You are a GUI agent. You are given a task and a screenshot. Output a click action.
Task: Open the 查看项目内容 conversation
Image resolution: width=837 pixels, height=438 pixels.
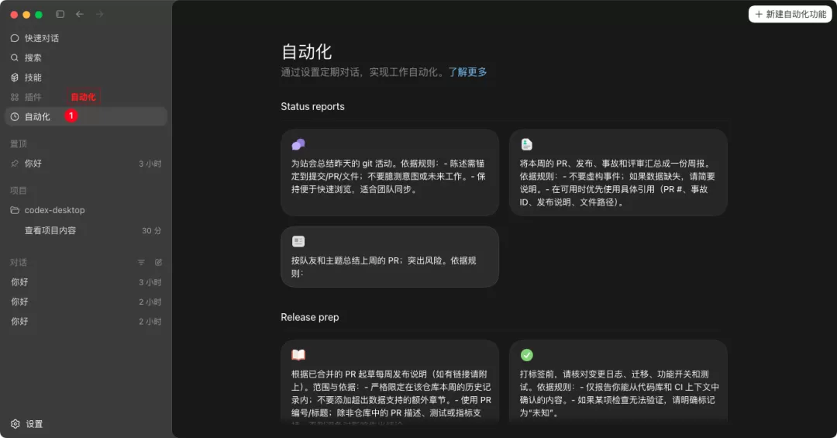(x=86, y=230)
